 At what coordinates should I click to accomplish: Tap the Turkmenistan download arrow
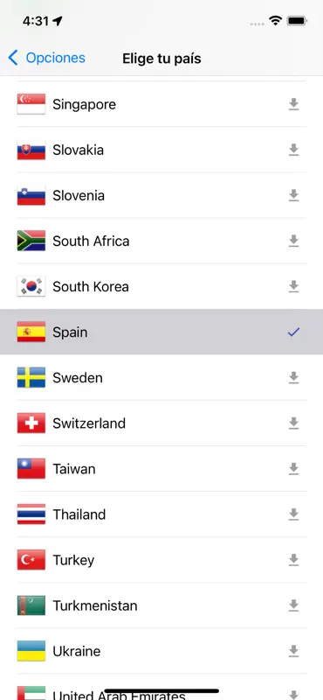(x=293, y=605)
